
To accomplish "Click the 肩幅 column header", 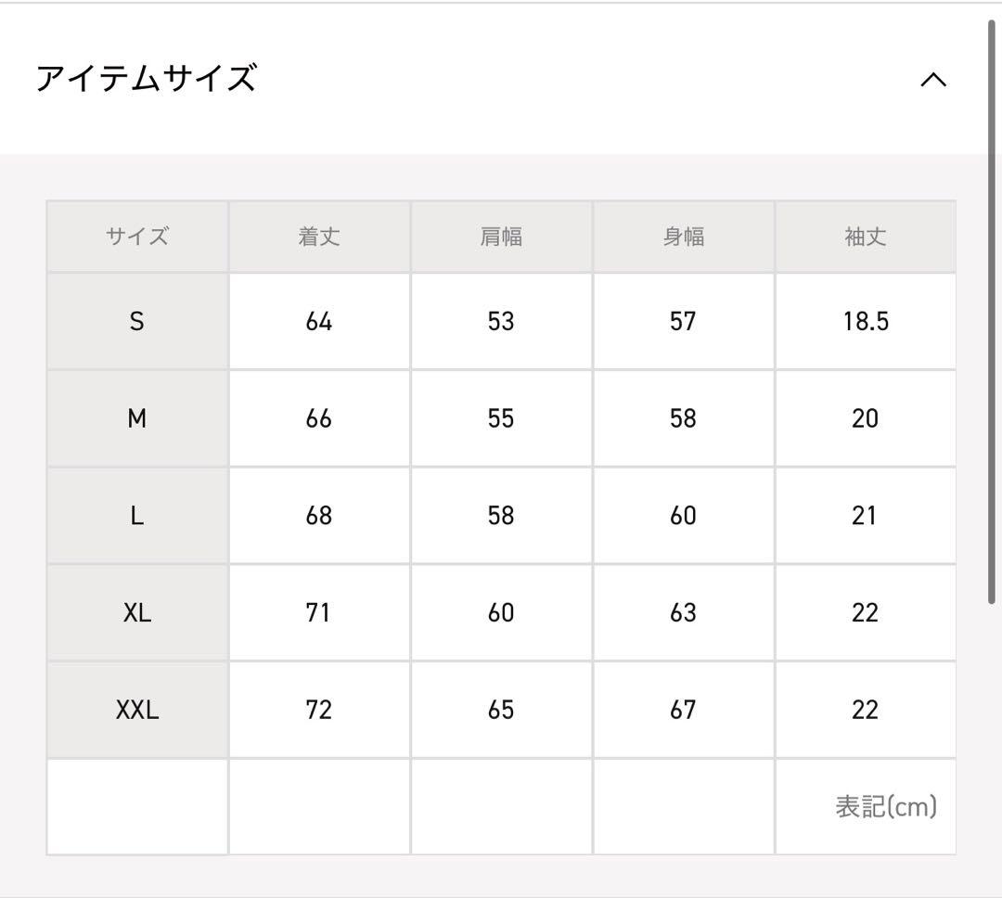I will [501, 237].
